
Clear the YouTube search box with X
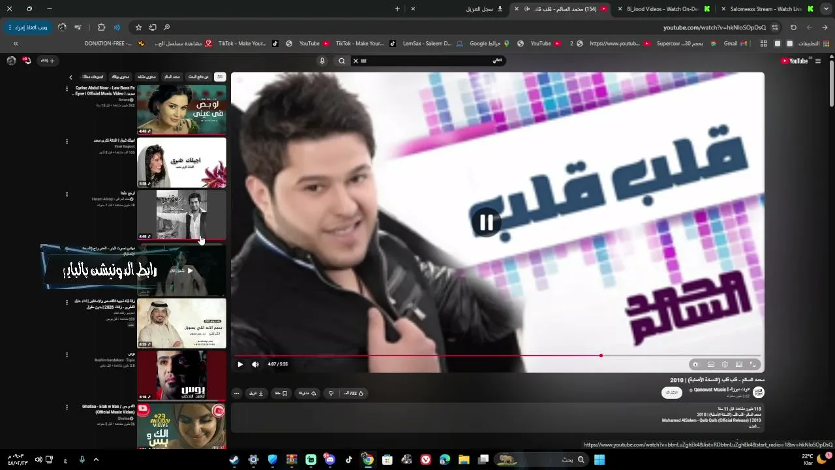point(356,61)
